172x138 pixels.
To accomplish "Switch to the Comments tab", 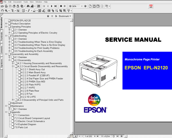I will [x=1, y=50].
